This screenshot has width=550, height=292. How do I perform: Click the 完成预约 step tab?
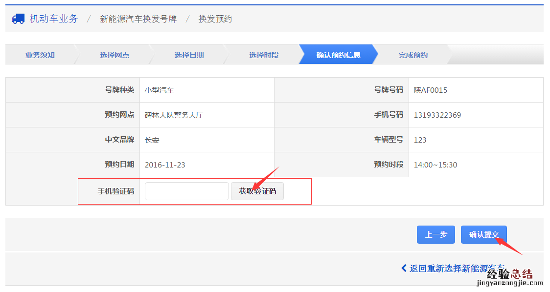(x=413, y=55)
